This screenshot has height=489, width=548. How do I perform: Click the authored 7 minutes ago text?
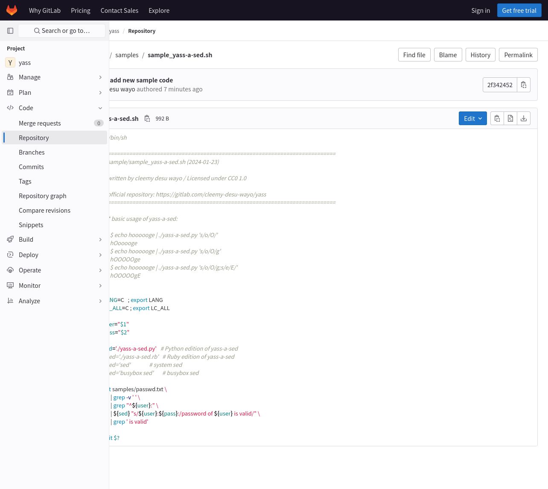pyautogui.click(x=169, y=89)
